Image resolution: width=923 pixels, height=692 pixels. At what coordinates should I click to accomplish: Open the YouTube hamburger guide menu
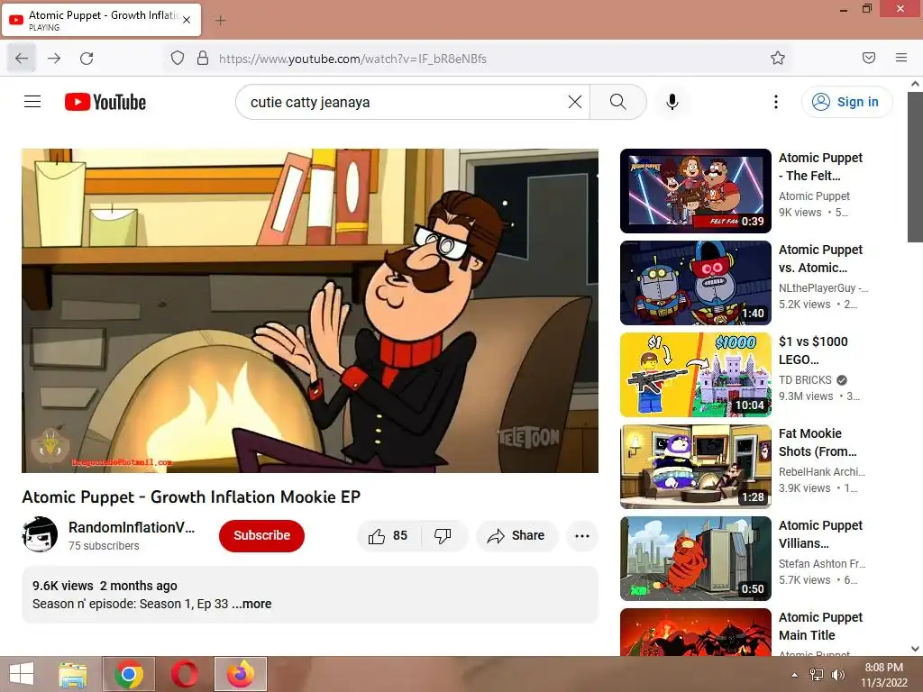pyautogui.click(x=32, y=102)
